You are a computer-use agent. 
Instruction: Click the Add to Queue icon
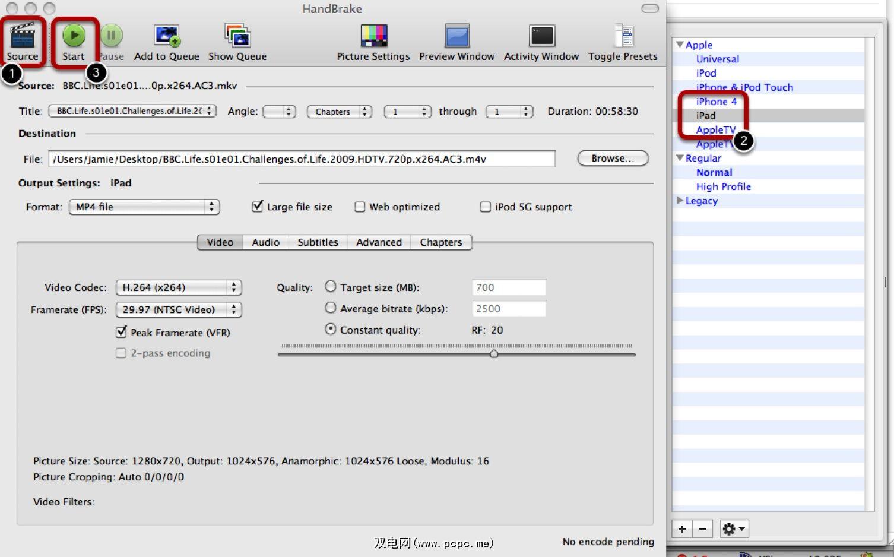pos(167,36)
